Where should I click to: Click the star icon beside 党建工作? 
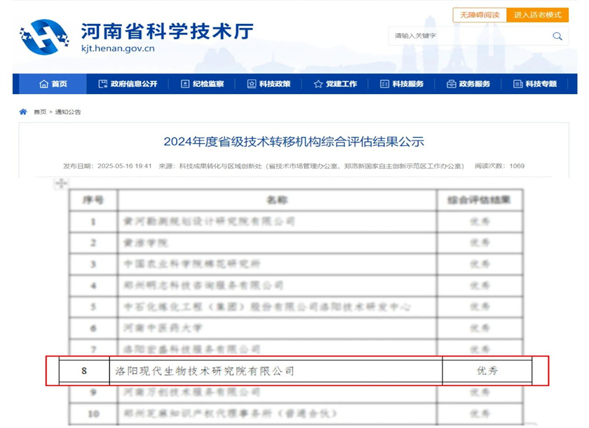[318, 83]
